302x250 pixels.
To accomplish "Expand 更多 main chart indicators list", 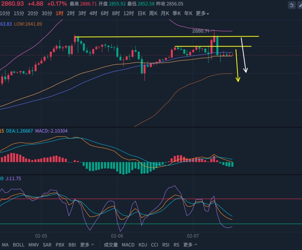I will coord(87,245).
